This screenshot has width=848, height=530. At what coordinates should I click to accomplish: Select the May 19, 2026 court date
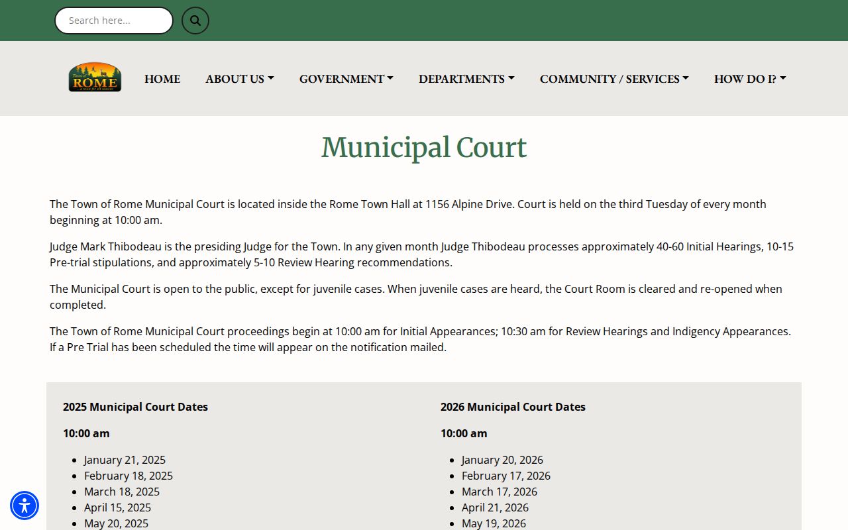(494, 523)
